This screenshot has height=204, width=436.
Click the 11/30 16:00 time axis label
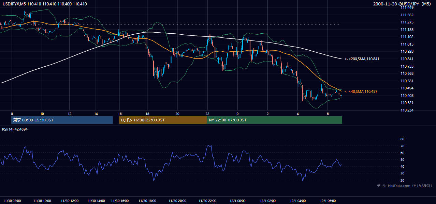point(120,201)
